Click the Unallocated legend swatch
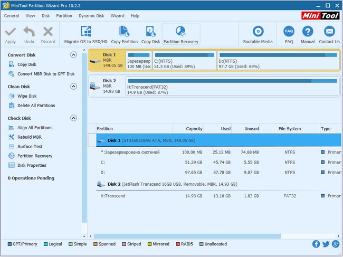343x257 pixels. (201, 244)
